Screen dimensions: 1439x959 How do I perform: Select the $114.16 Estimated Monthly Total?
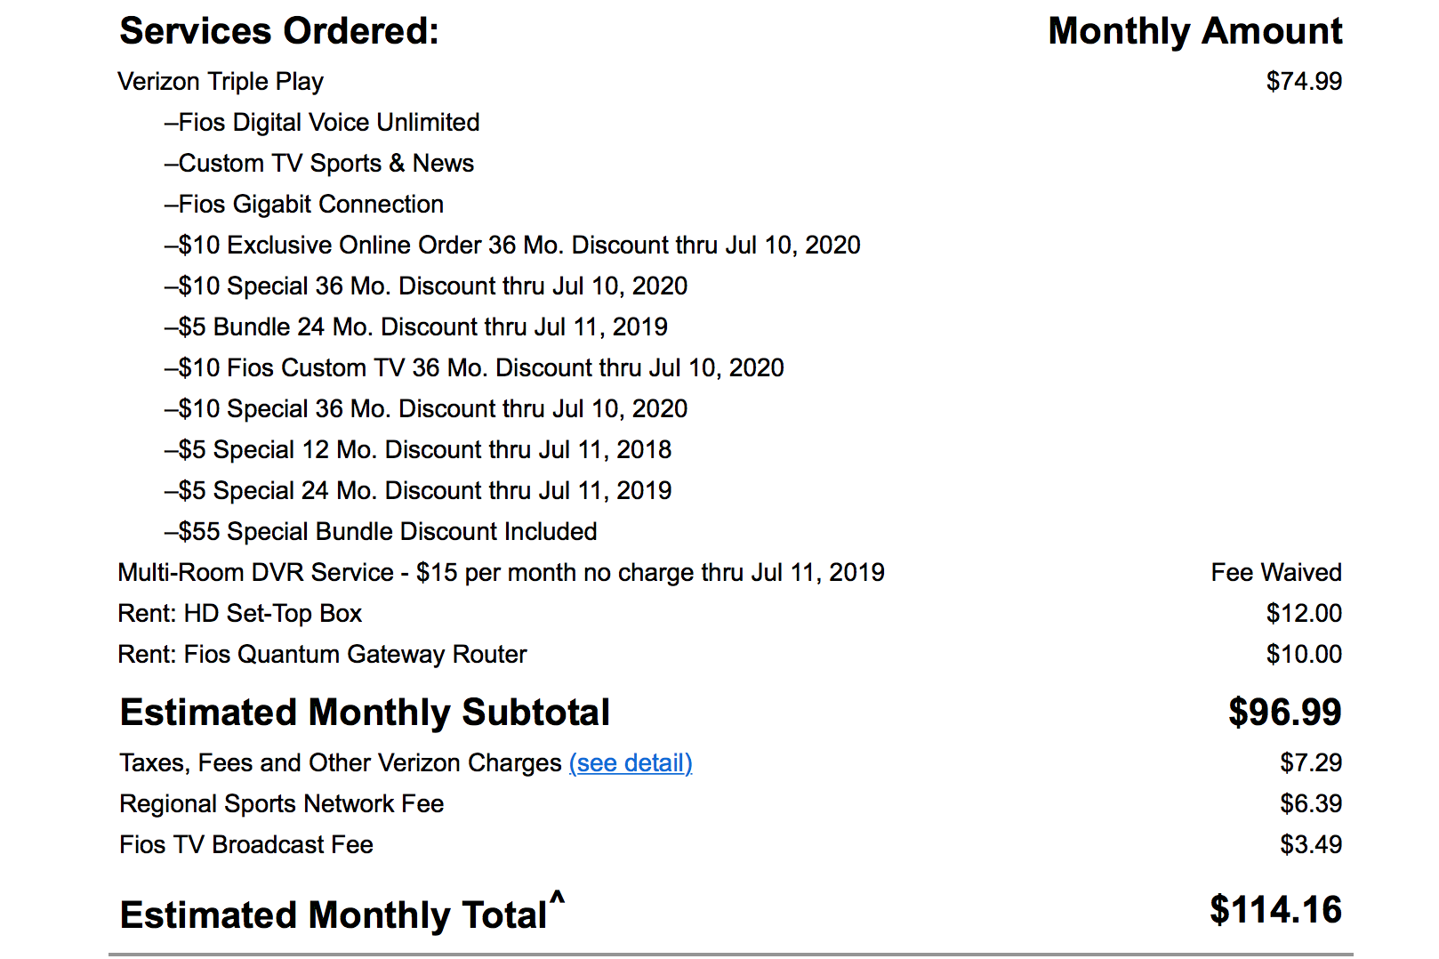1275,910
